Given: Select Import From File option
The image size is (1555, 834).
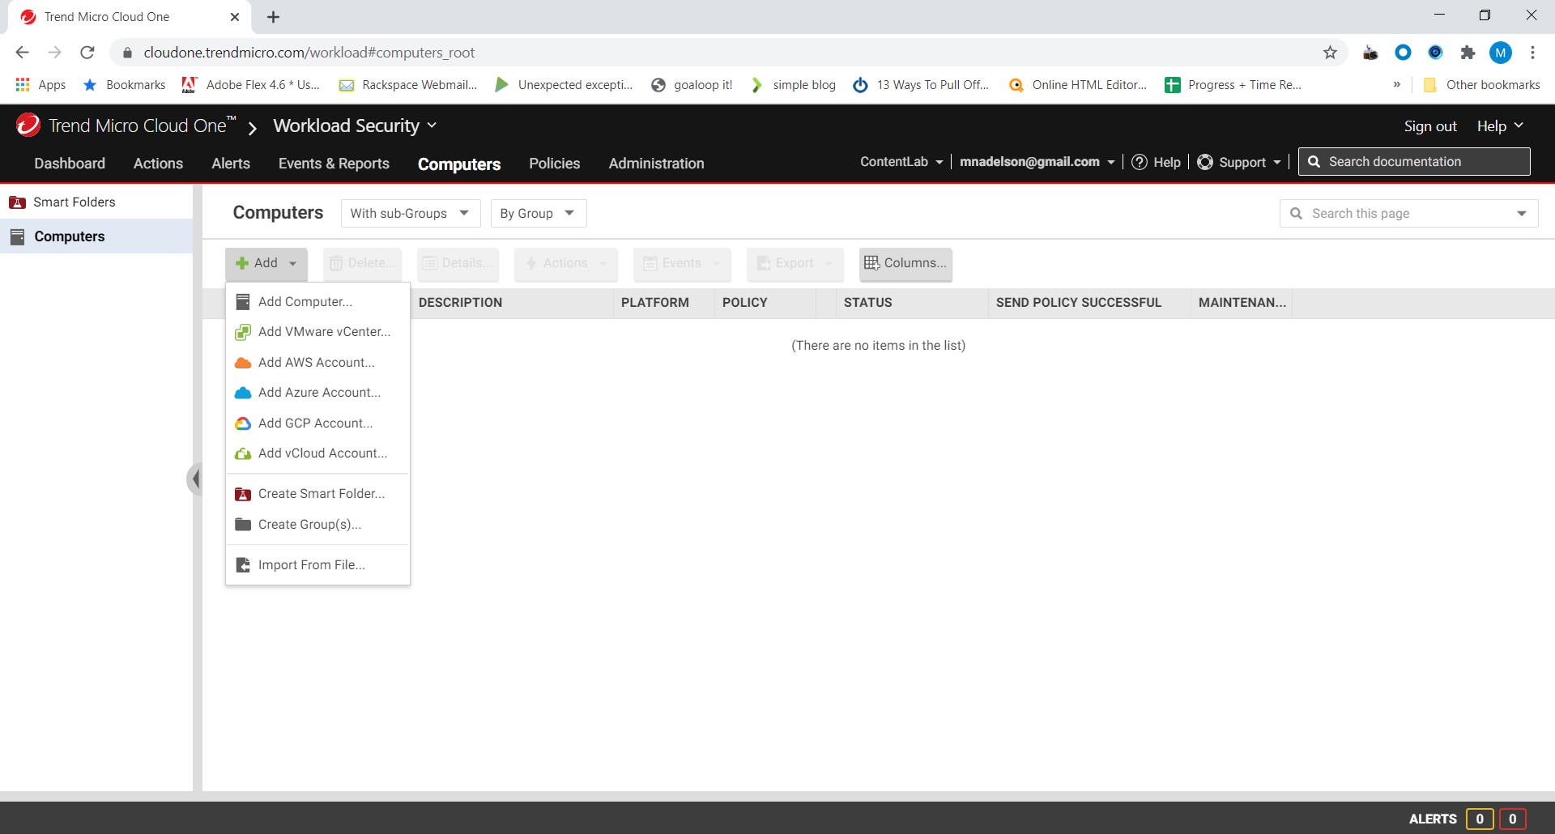Looking at the screenshot, I should 317,565.
